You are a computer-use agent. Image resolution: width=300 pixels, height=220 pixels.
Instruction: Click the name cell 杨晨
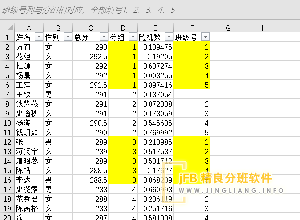[x=29, y=75]
